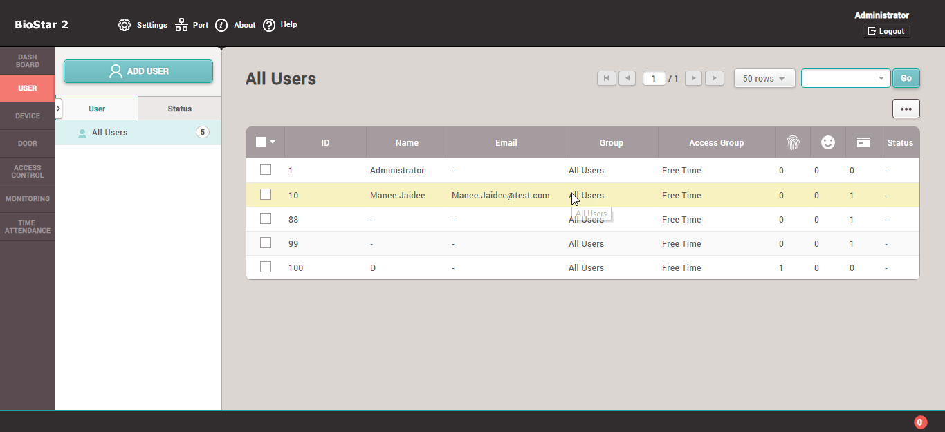This screenshot has width=945, height=432.
Task: Sort by the fingerprint column icon
Action: point(792,142)
